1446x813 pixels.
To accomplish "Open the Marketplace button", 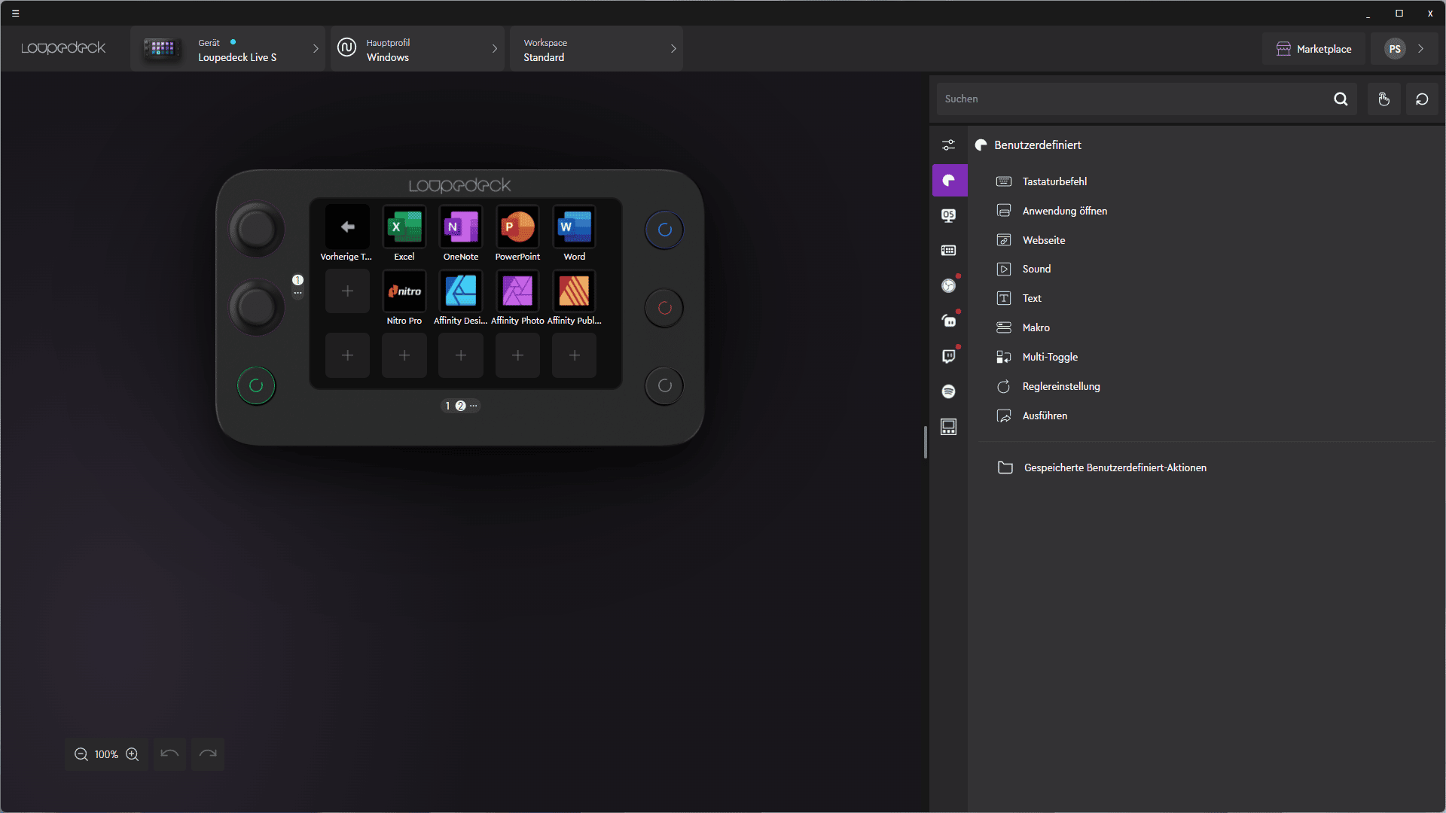I will pyautogui.click(x=1313, y=49).
